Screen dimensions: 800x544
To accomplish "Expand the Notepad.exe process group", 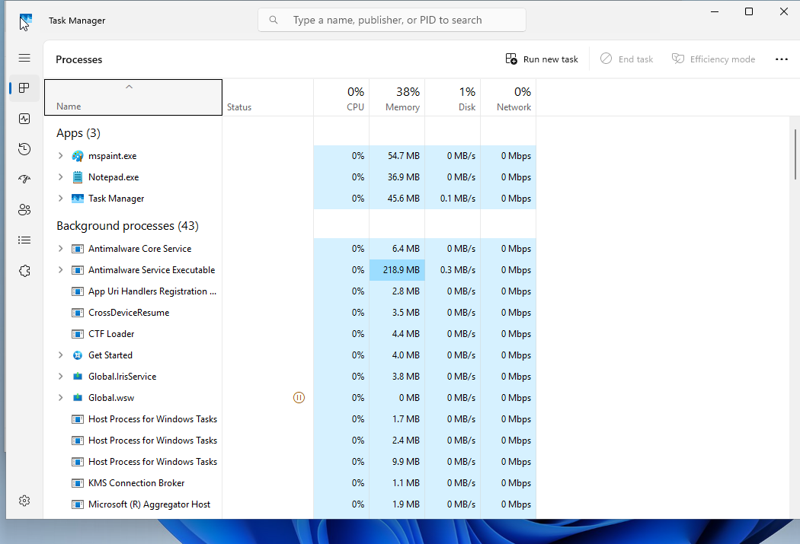I will pos(60,177).
